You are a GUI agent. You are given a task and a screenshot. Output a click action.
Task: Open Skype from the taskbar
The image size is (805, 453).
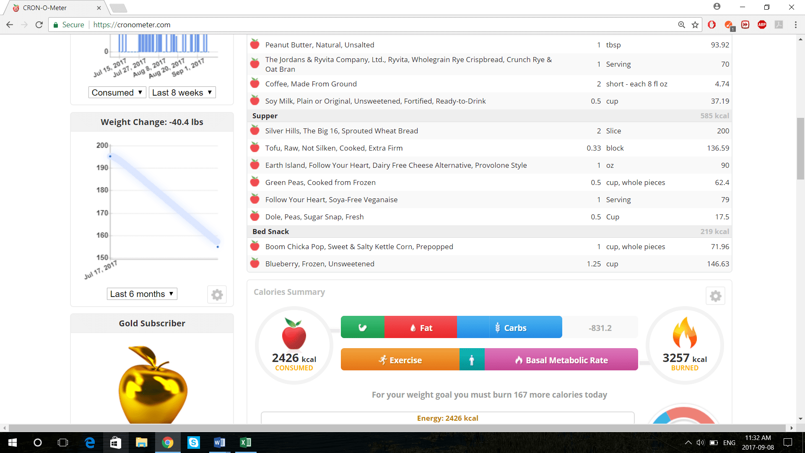coord(193,443)
